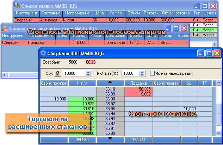This screenshot has height=145, width=223.
Task: Click the green buy volume 10,572 cell
Action: pyautogui.click(x=82, y=104)
